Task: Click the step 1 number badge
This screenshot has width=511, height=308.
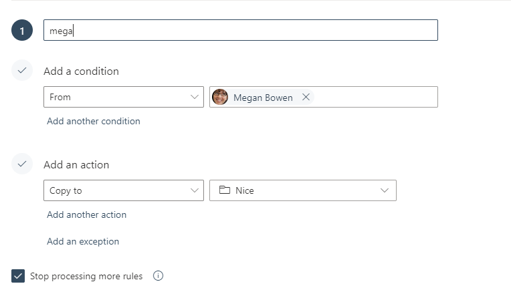Action: click(22, 30)
